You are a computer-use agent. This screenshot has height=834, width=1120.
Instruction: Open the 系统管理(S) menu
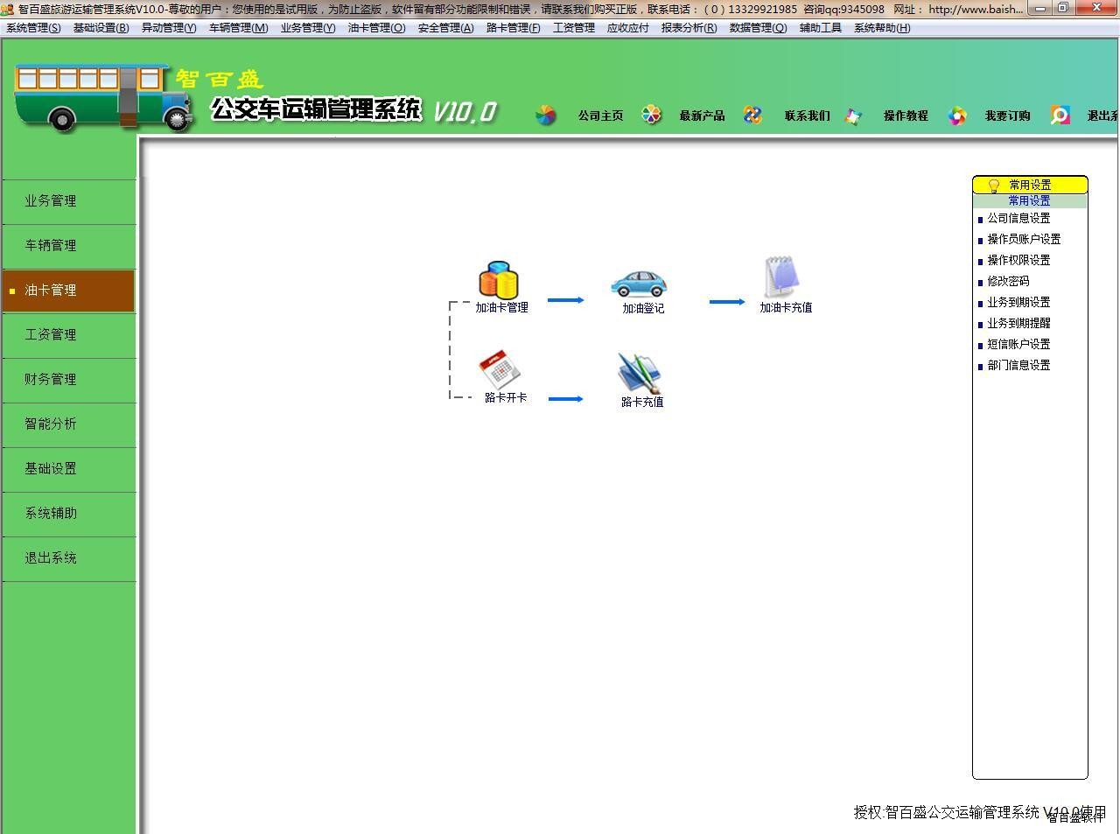coord(33,28)
